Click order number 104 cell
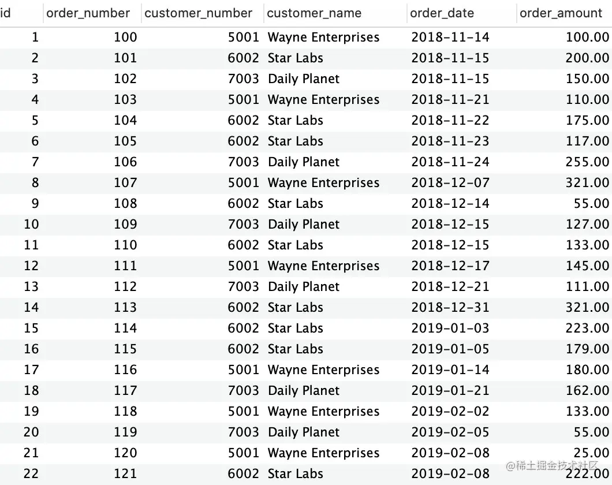Image resolution: width=612 pixels, height=485 pixels. 125,120
